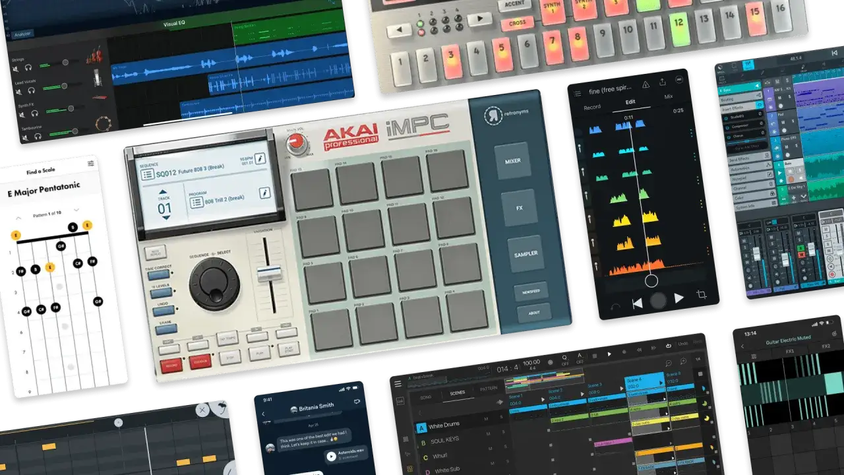Open the hamburger menu in the scenes sequencer app

[398, 383]
